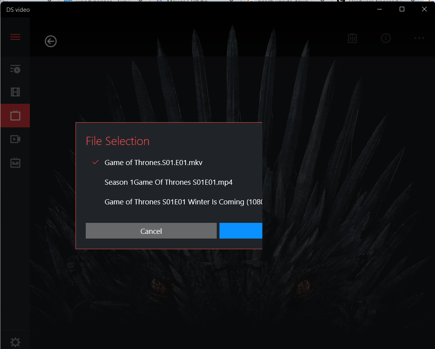435x349 pixels.
Task: Confirm selection with the blue button
Action: 241,231
